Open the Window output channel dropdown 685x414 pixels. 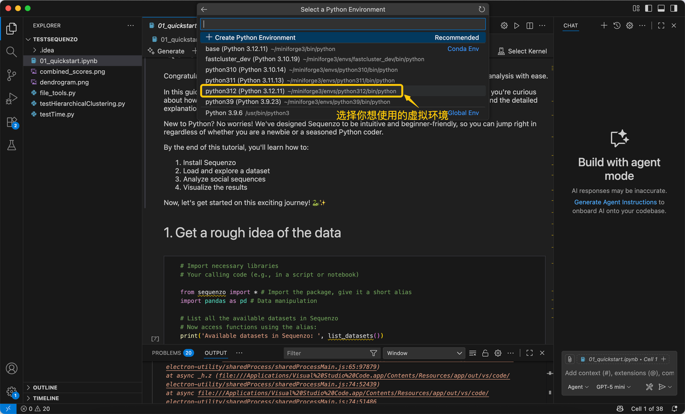423,353
